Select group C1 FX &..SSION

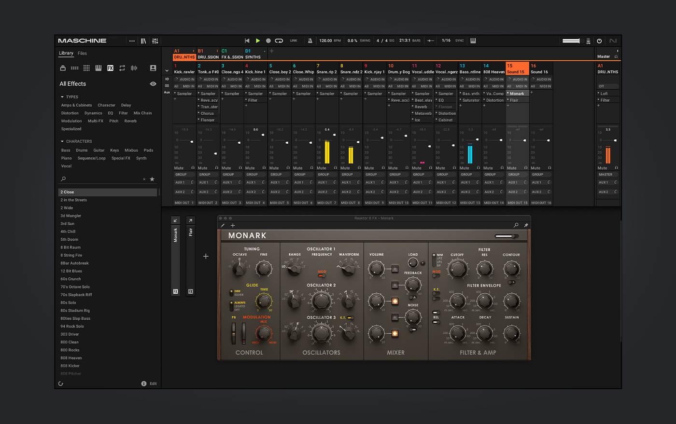232,54
